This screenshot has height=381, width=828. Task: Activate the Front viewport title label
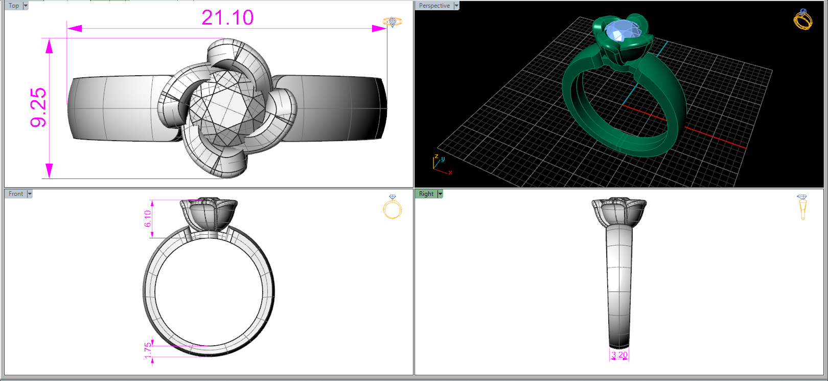16,194
